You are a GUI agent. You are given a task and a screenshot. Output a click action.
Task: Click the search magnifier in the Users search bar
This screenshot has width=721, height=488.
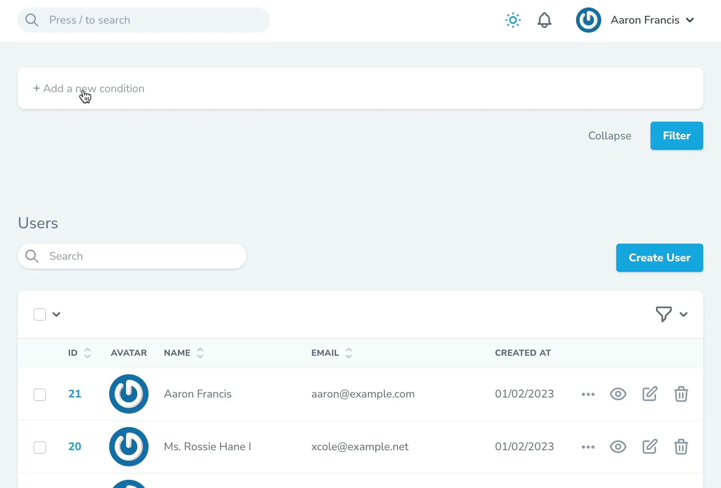tap(32, 256)
